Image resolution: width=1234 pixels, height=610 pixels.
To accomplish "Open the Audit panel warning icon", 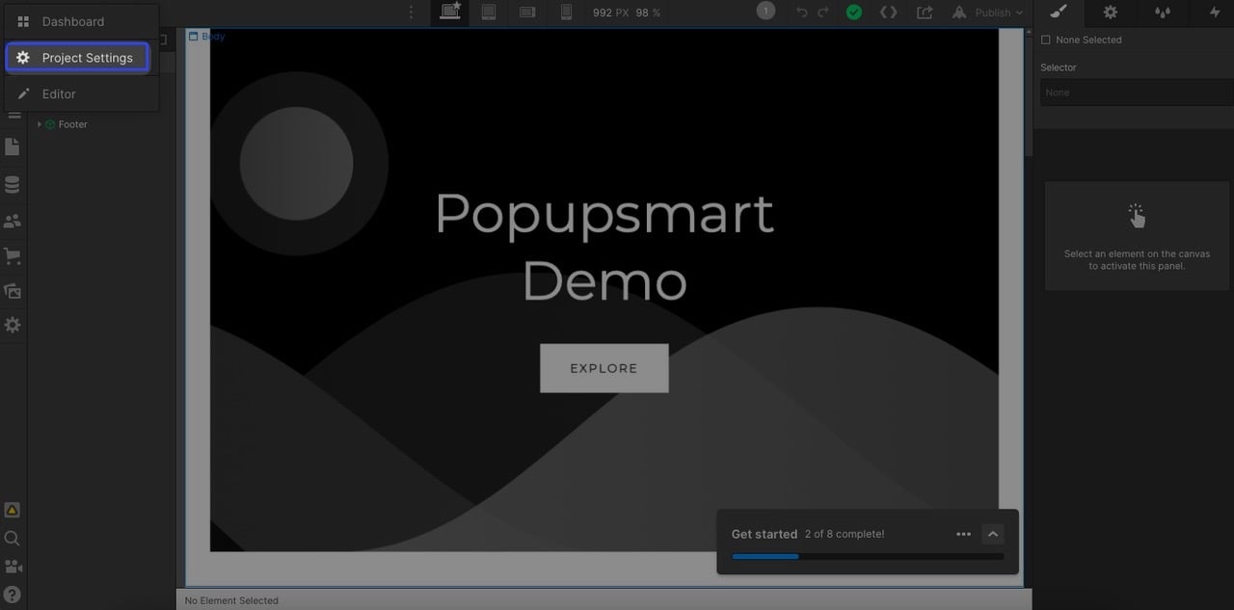I will (13, 510).
